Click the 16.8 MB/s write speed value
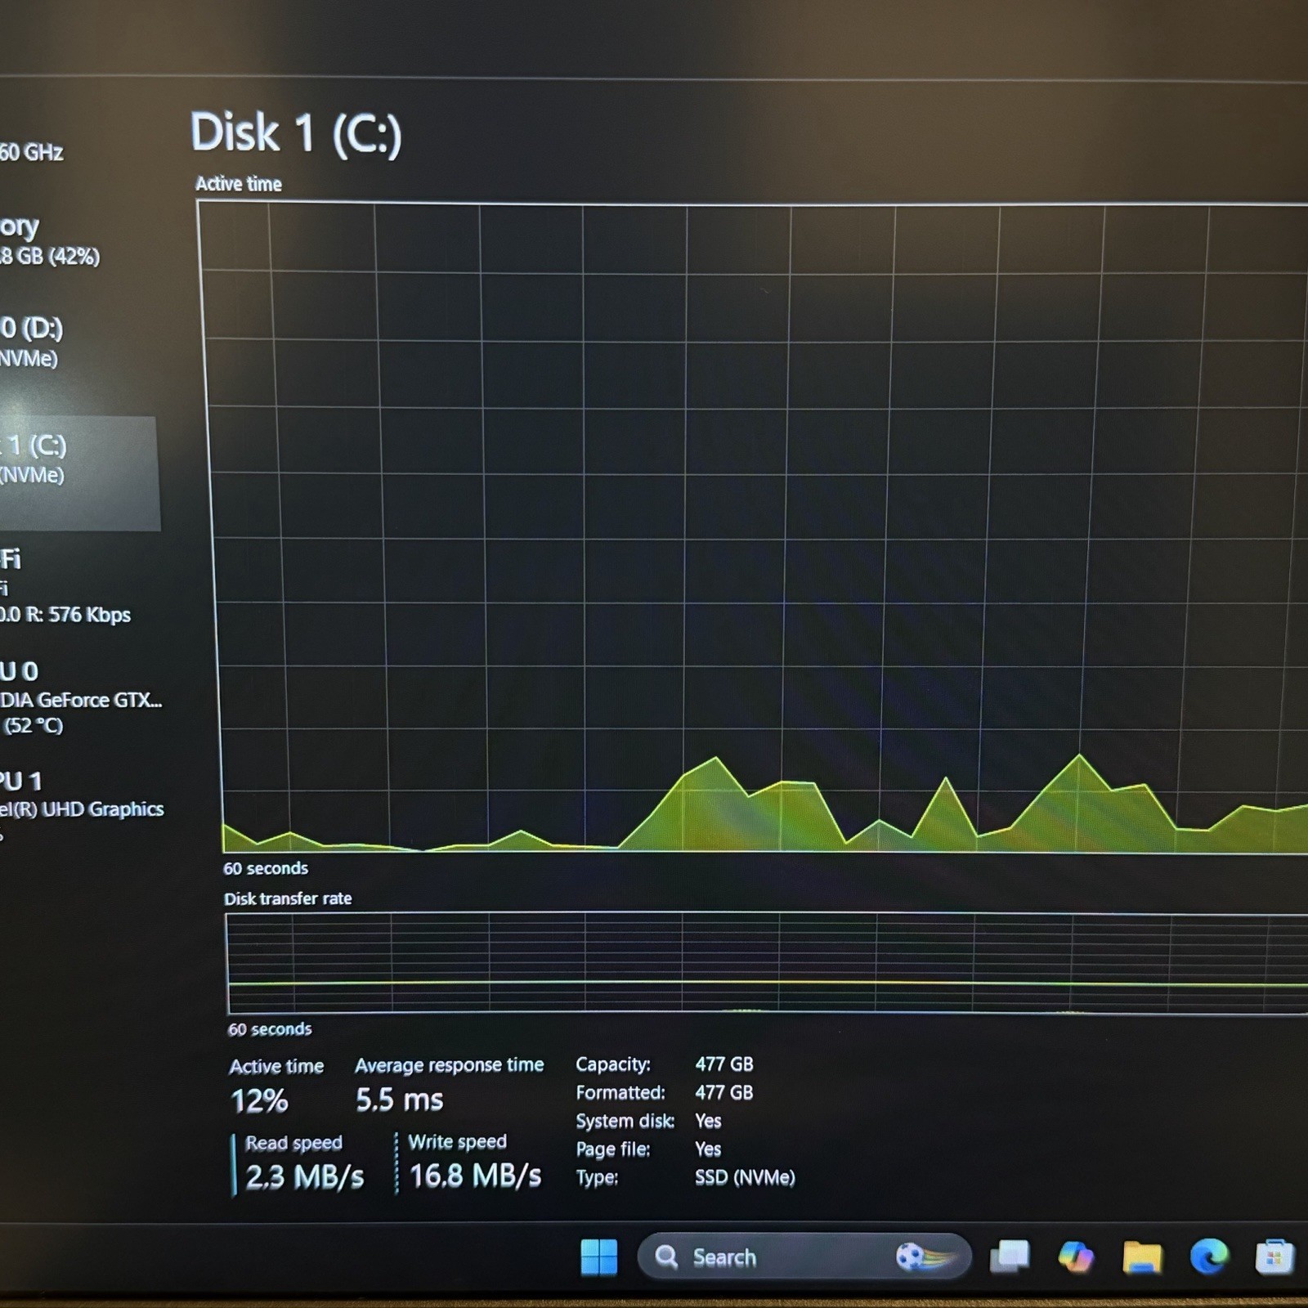 (475, 1176)
